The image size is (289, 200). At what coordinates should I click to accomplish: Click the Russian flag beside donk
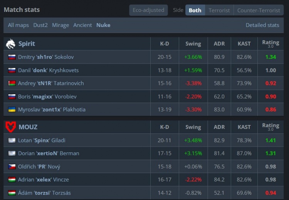(12, 70)
